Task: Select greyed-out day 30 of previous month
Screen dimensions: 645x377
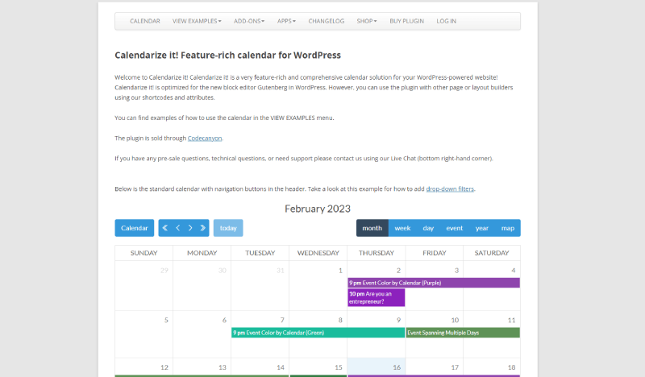Action: pyautogui.click(x=202, y=286)
